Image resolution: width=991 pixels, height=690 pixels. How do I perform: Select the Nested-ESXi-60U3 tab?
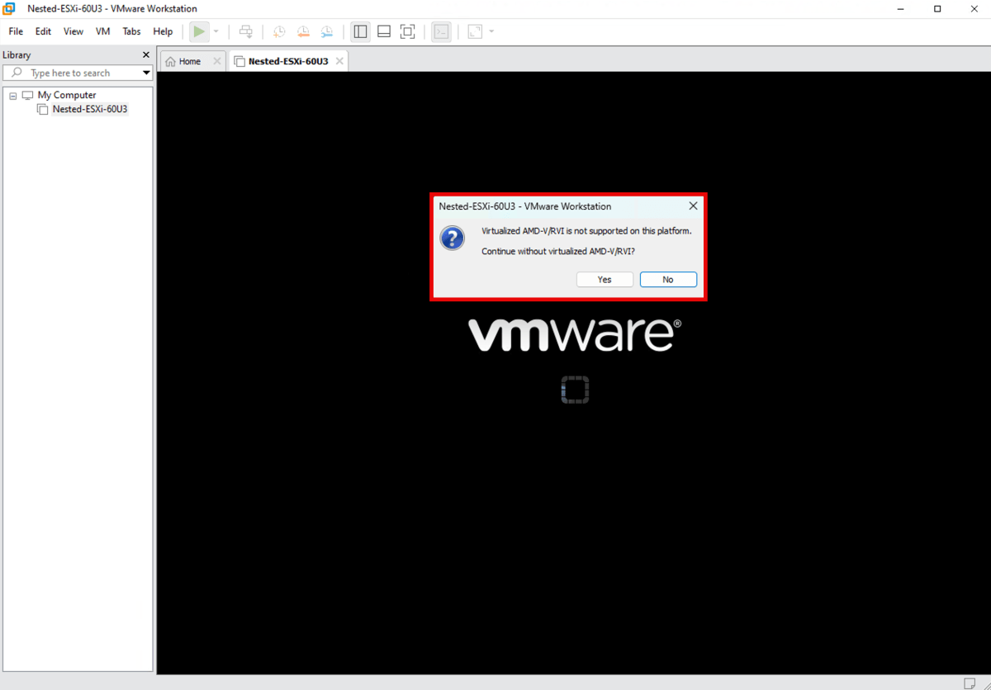[288, 61]
